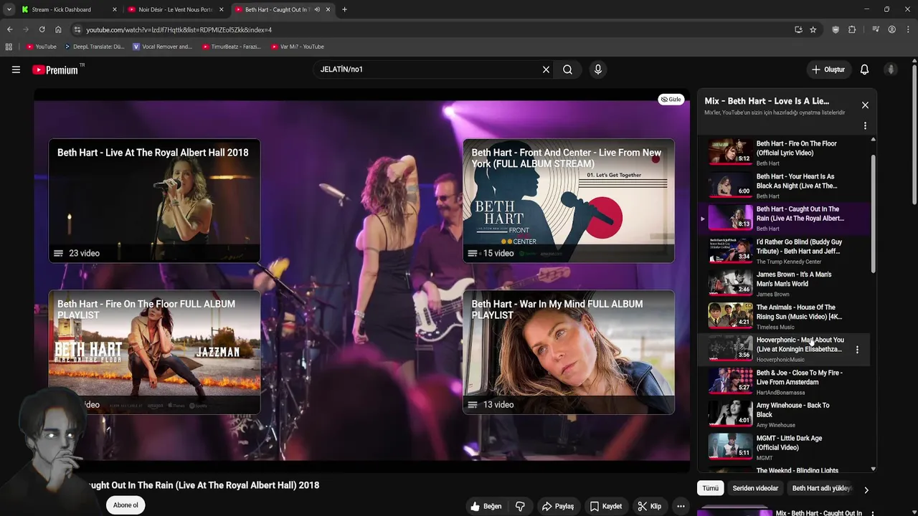Image resolution: width=918 pixels, height=516 pixels.
Task: Go back in browser history
Action: [x=9, y=29]
